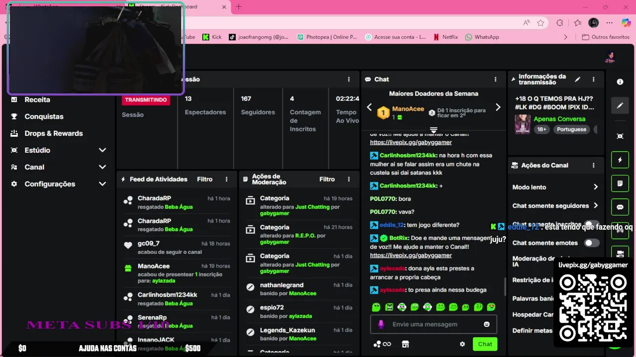Open Ações de Moderação Filtro
Viewport: 636px width, 357px height.
327,179
